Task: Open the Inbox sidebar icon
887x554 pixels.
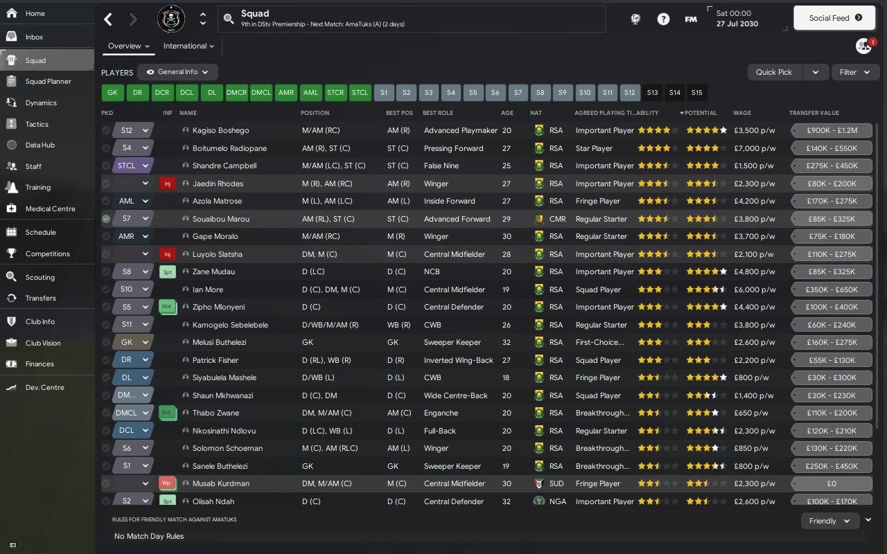Action: tap(11, 37)
